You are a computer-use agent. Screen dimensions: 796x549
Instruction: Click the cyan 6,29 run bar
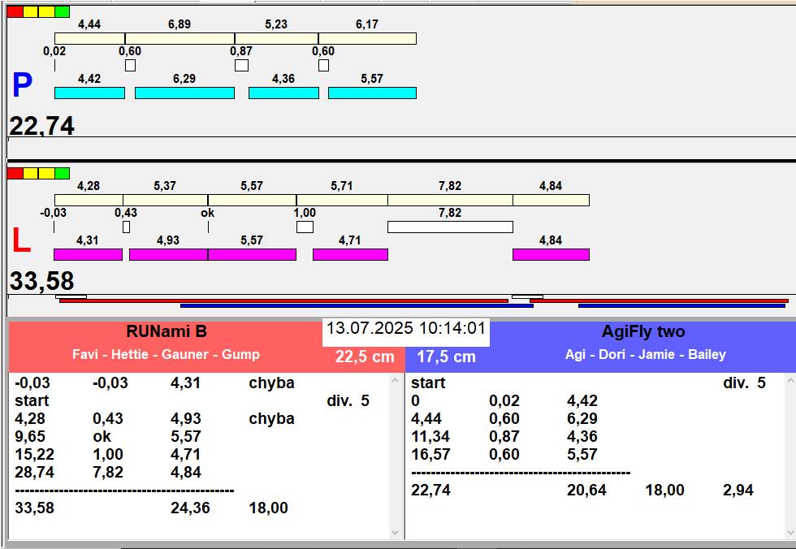[x=184, y=93]
